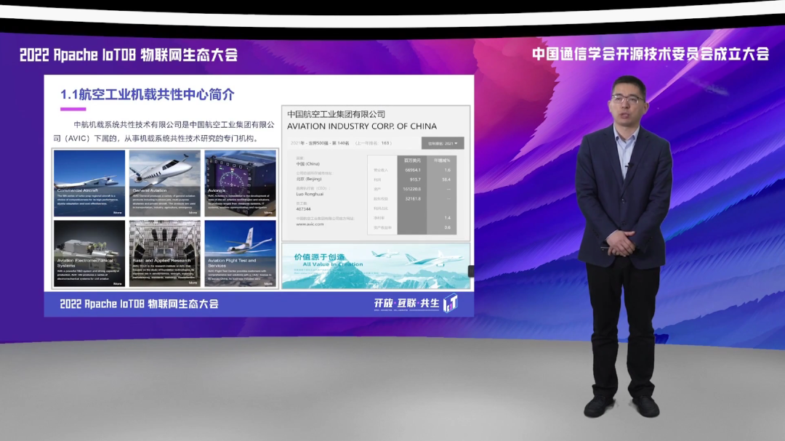Viewport: 785px width, 441px height.
Task: Click More on the Avionics card
Action: pos(269,213)
